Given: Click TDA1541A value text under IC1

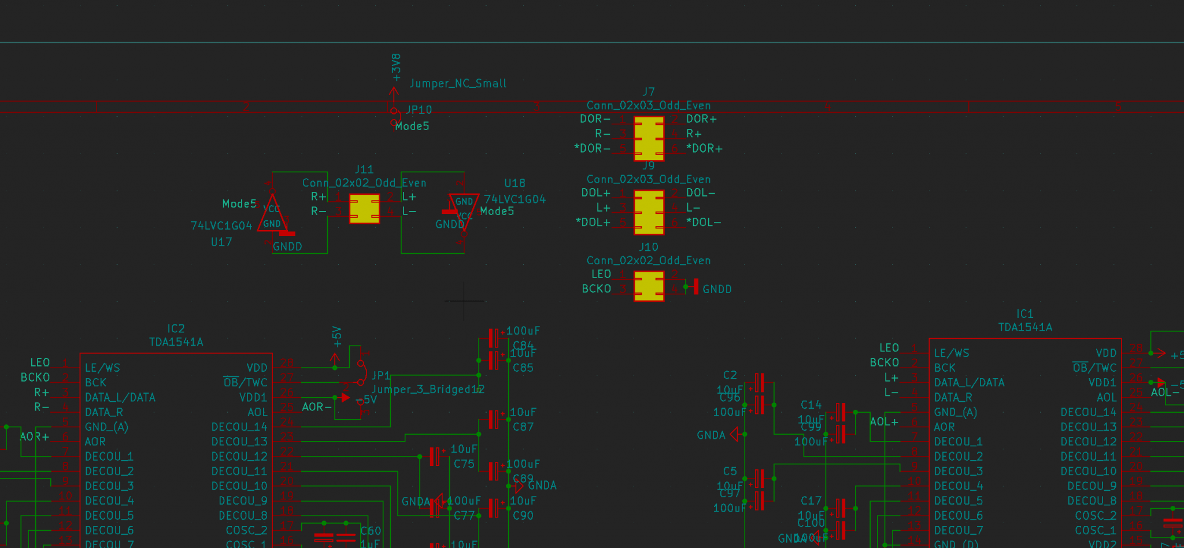Looking at the screenshot, I should tap(1025, 328).
